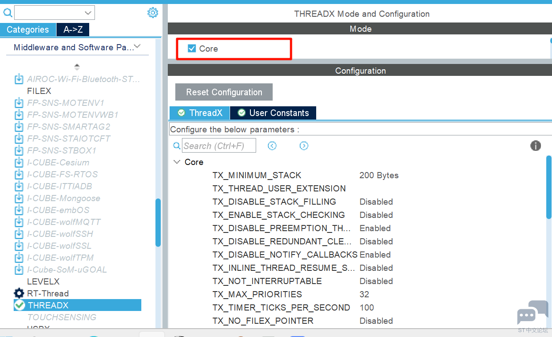
Task: Select THREADX in the middleware list
Action: (x=78, y=305)
